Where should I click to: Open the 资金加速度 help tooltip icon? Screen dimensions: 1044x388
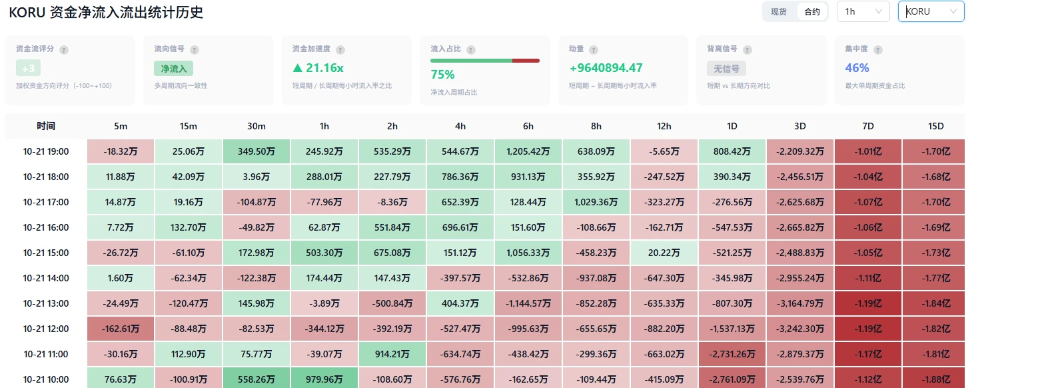pos(340,50)
